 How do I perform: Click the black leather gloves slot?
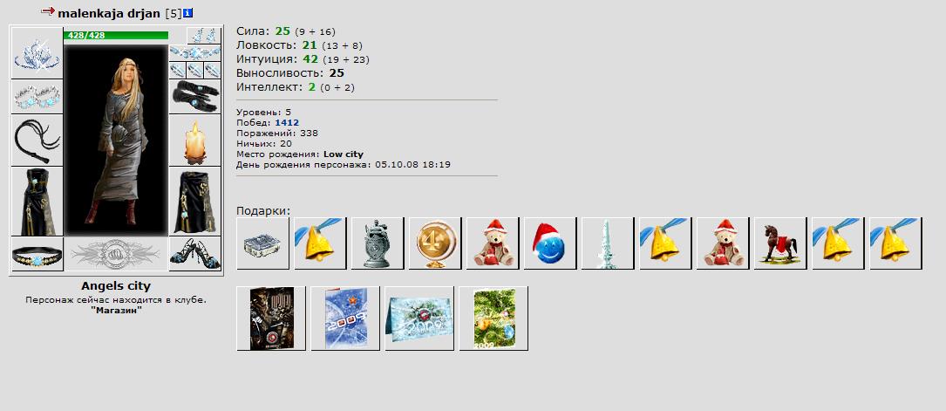click(x=195, y=97)
